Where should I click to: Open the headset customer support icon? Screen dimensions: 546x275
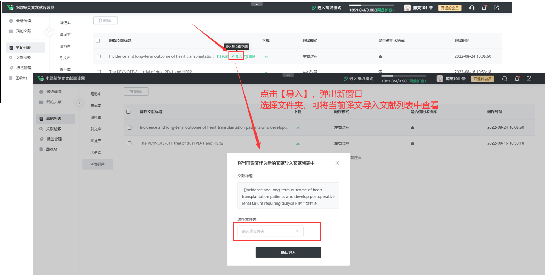pyautogui.click(x=472, y=7)
